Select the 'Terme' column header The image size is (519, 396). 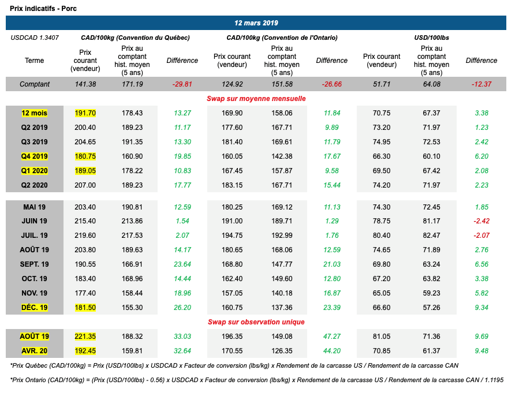click(x=34, y=61)
